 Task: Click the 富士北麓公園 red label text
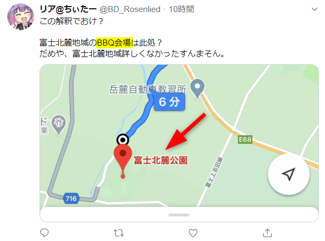coord(161,160)
